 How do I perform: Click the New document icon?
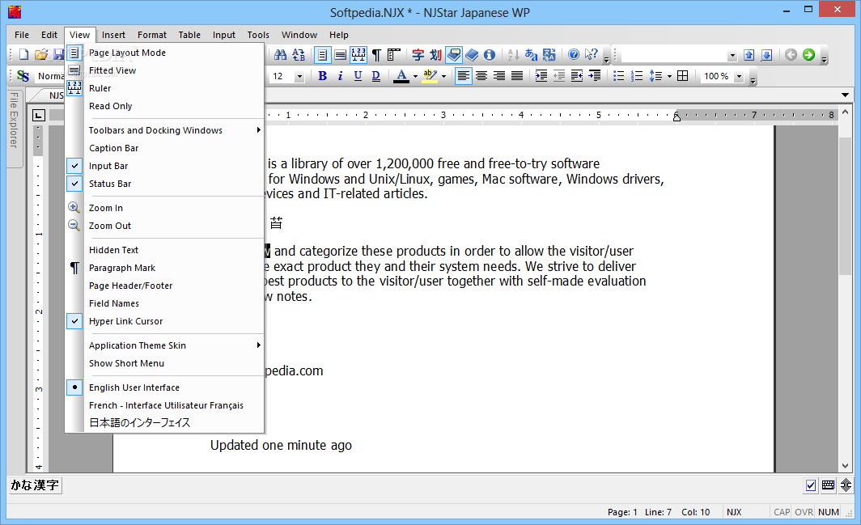coord(23,54)
